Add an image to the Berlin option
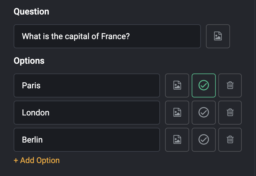This screenshot has width=256, height=176. (177, 140)
